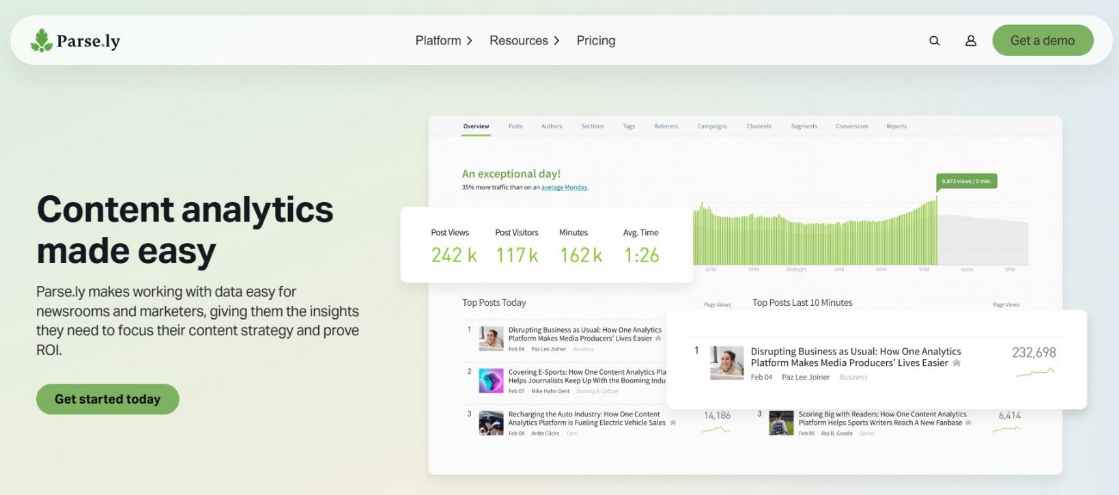Click author name "Roi B. Goode"
The width and height of the screenshot is (1119, 495).
tap(837, 434)
